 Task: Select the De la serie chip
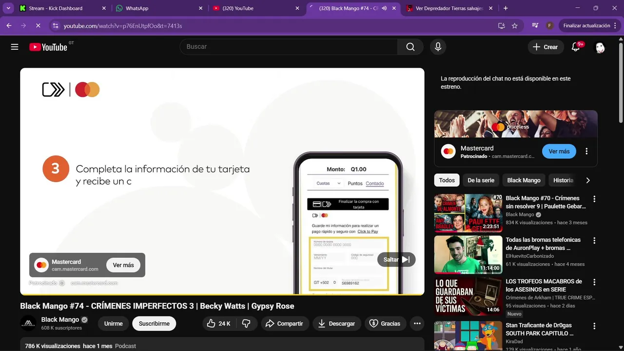tap(481, 180)
